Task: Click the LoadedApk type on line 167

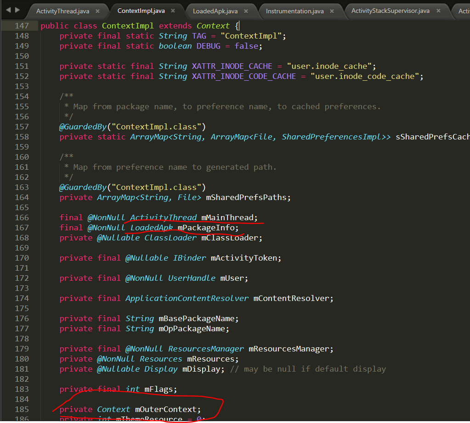Action: point(152,228)
